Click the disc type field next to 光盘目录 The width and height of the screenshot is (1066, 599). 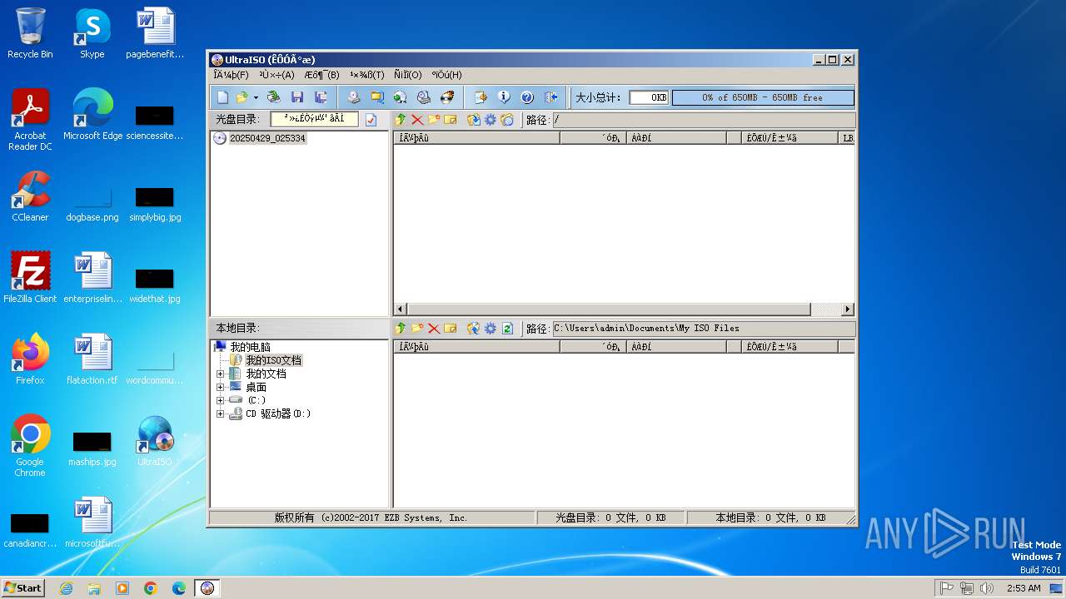pyautogui.click(x=314, y=119)
